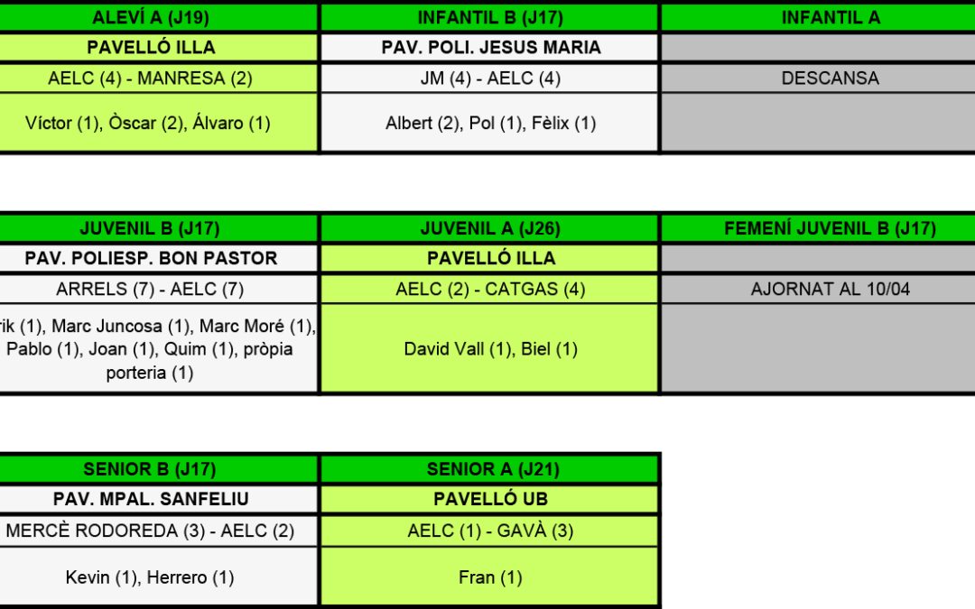Select the PAV. MPAL. SANFELIU venue cell
This screenshot has height=609, width=975.
coord(151,500)
